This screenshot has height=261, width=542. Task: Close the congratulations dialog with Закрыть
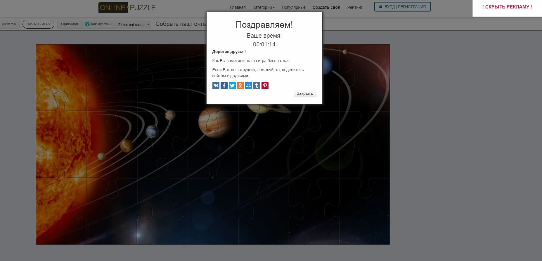305,94
